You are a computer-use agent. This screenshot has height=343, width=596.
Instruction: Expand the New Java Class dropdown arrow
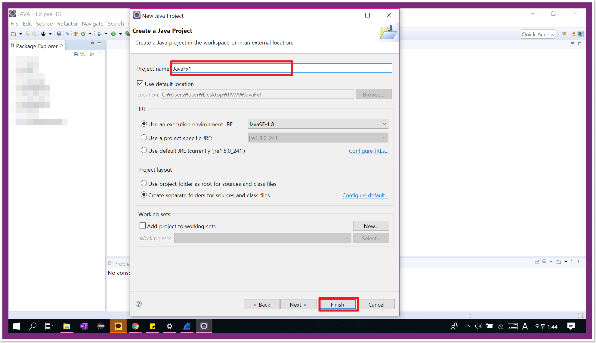click(x=90, y=34)
